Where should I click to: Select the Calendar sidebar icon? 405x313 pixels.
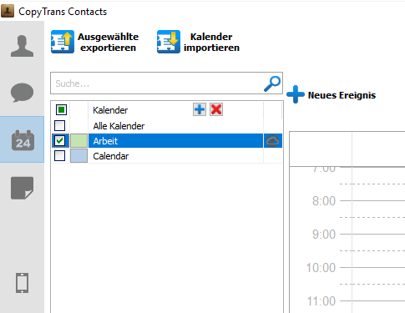pyautogui.click(x=23, y=140)
